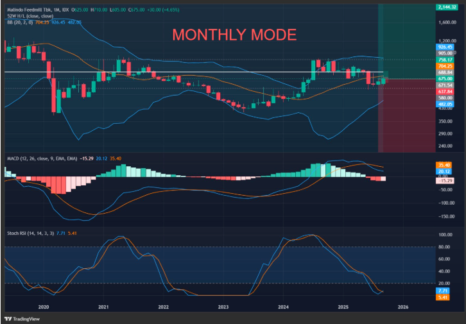Select the 482.05 lower band price label
466x324 pixels.
coord(445,103)
